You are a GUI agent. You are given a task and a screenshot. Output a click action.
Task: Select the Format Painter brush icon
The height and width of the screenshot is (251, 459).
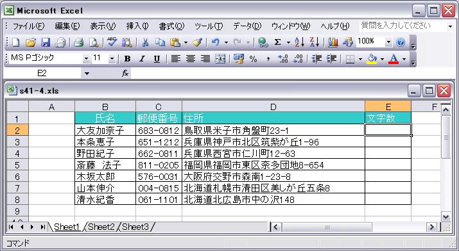tap(198, 43)
